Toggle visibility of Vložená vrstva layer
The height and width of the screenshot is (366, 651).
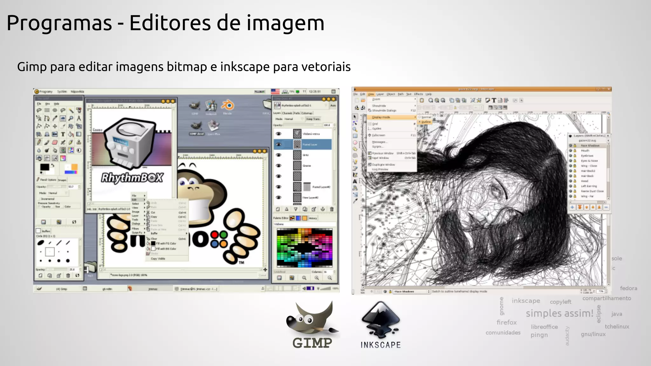point(279,134)
